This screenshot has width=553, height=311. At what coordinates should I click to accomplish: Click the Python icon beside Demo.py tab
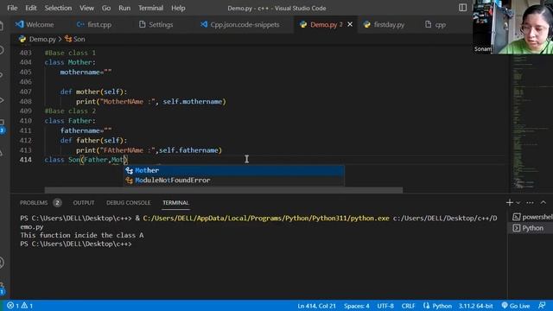point(303,24)
